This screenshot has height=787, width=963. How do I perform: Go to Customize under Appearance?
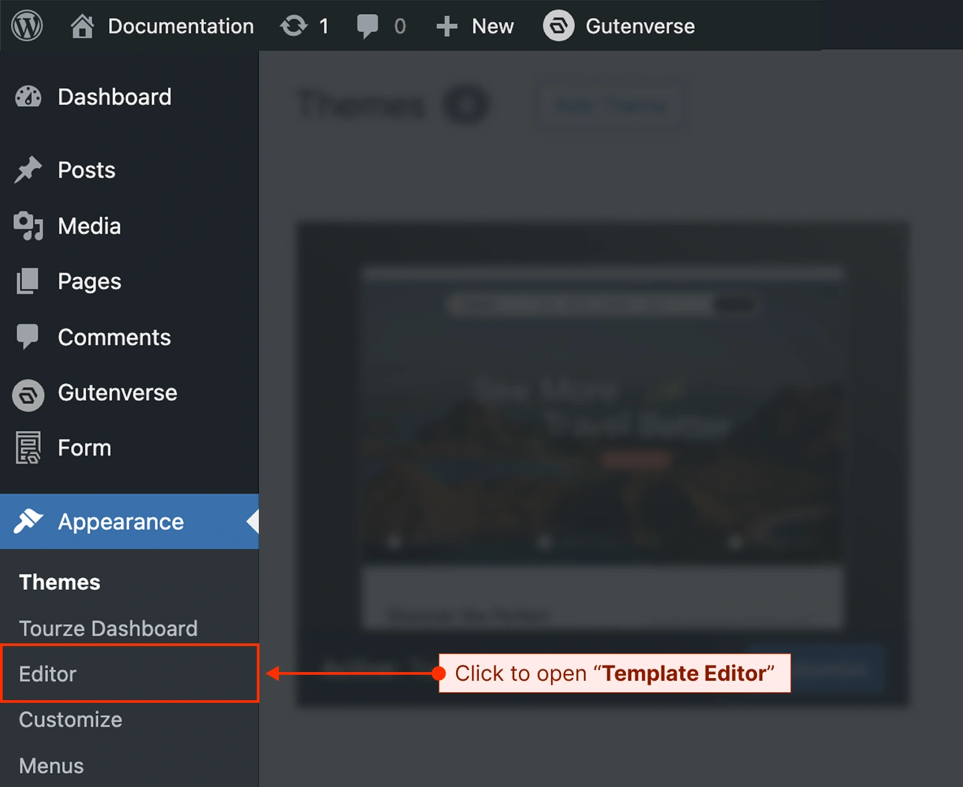70,720
